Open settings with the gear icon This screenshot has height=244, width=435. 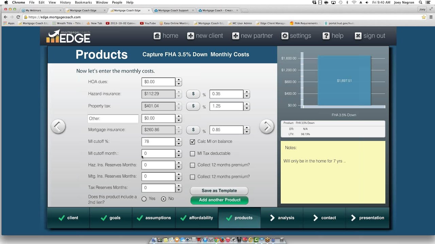pyautogui.click(x=285, y=36)
